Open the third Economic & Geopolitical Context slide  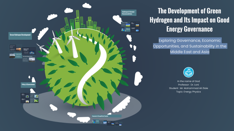coord(111,123)
